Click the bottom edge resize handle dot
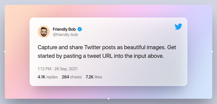Viewport: 217px width, 104px height. 108,99
